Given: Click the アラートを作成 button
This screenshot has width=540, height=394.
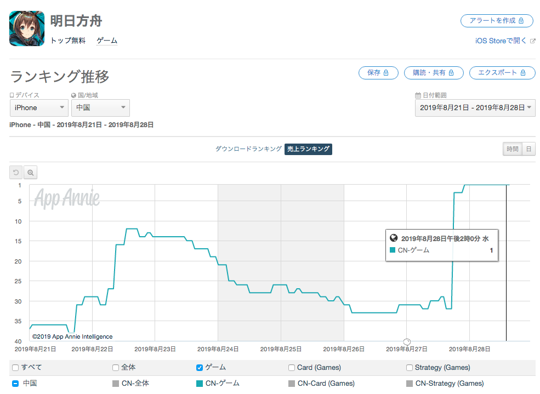Looking at the screenshot, I should (497, 21).
